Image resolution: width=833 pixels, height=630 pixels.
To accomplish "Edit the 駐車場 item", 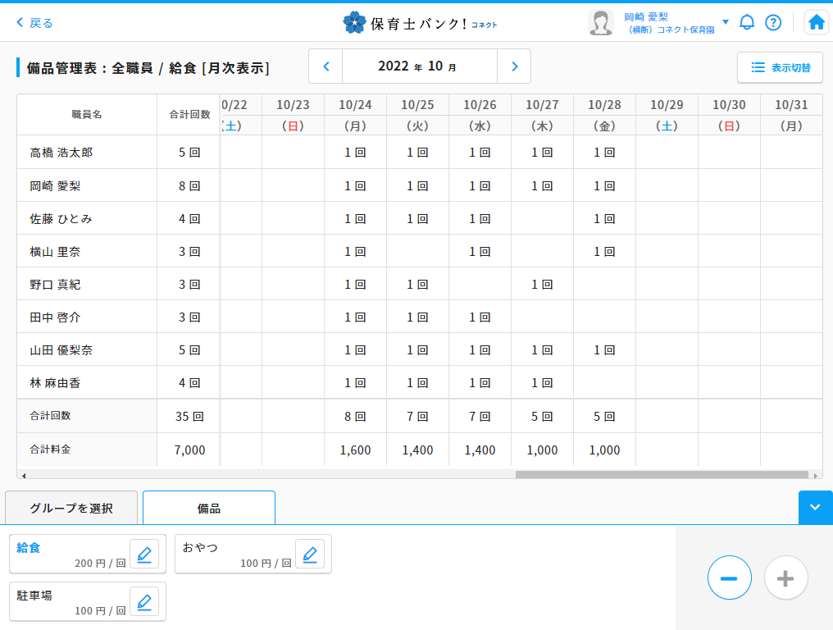I will pyautogui.click(x=144, y=602).
